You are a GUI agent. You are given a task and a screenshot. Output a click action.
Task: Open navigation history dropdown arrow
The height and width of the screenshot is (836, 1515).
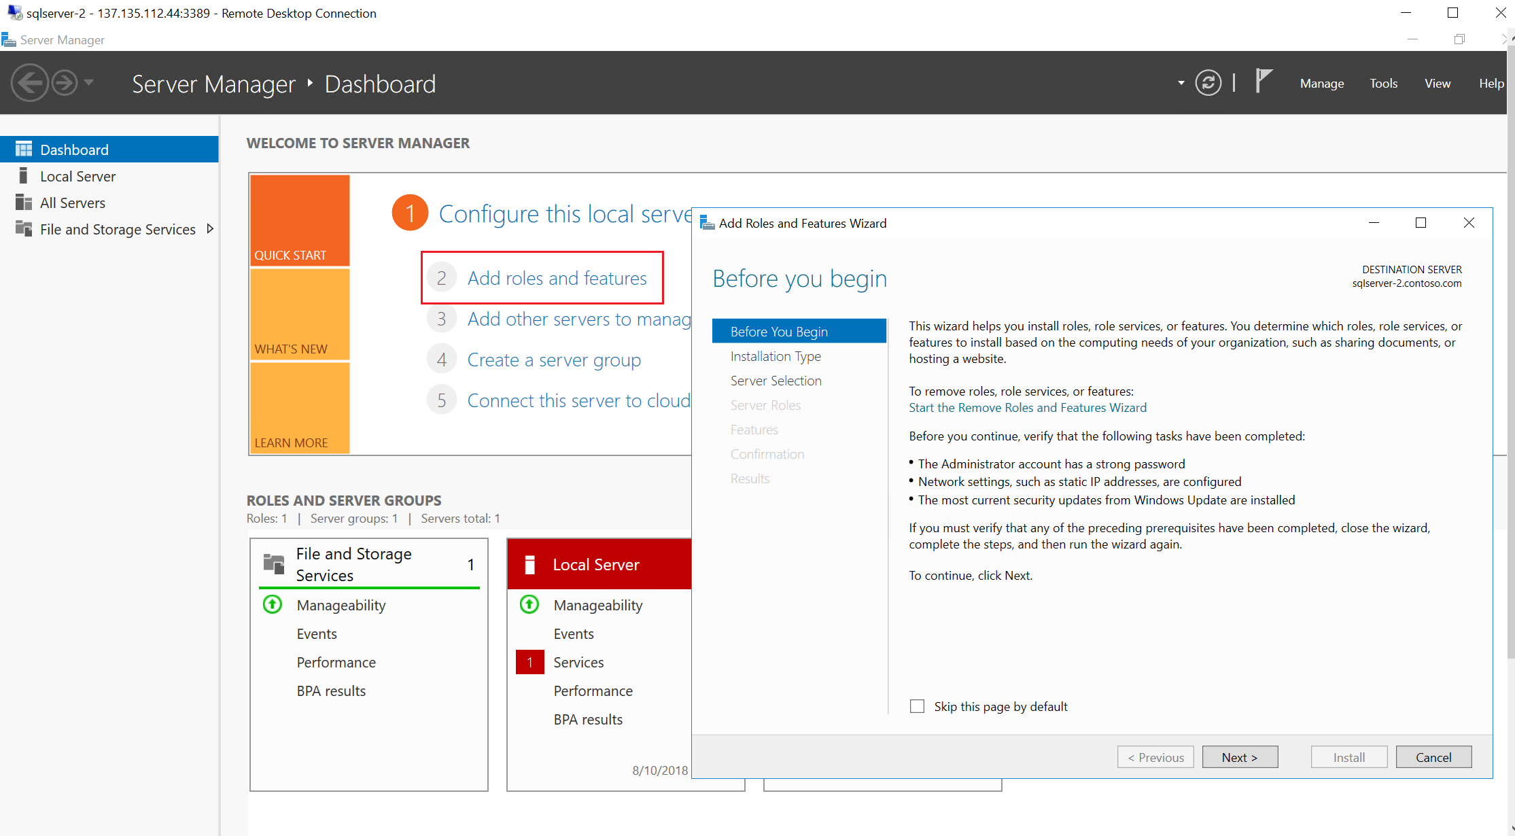[x=89, y=83]
